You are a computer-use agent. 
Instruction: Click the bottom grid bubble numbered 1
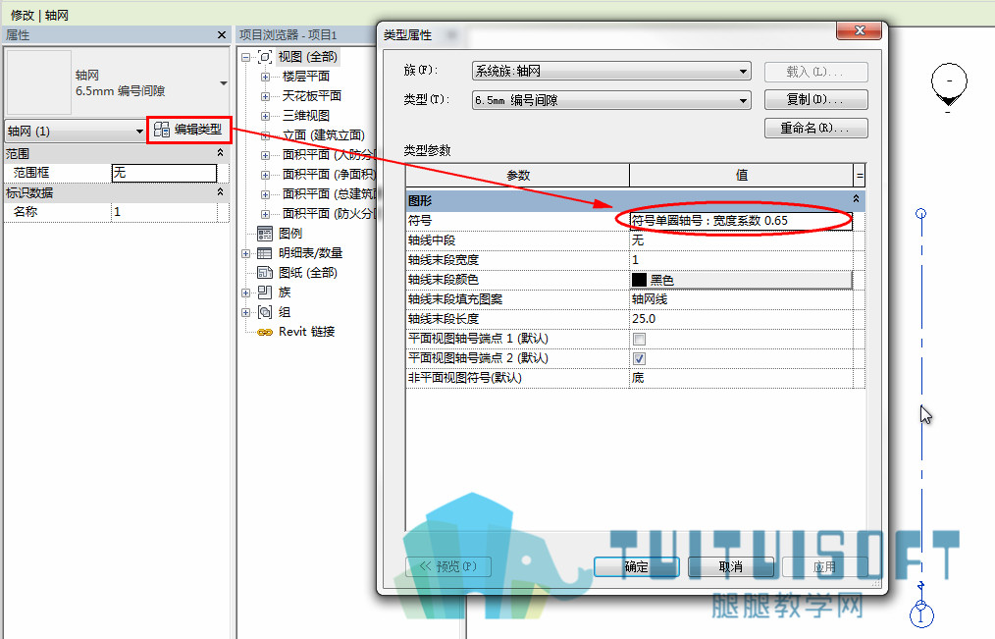[921, 614]
